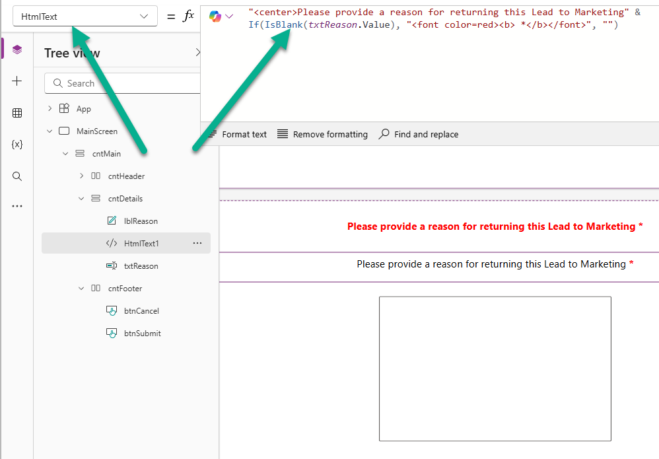Click the Copilot icon in formula bar

(215, 17)
